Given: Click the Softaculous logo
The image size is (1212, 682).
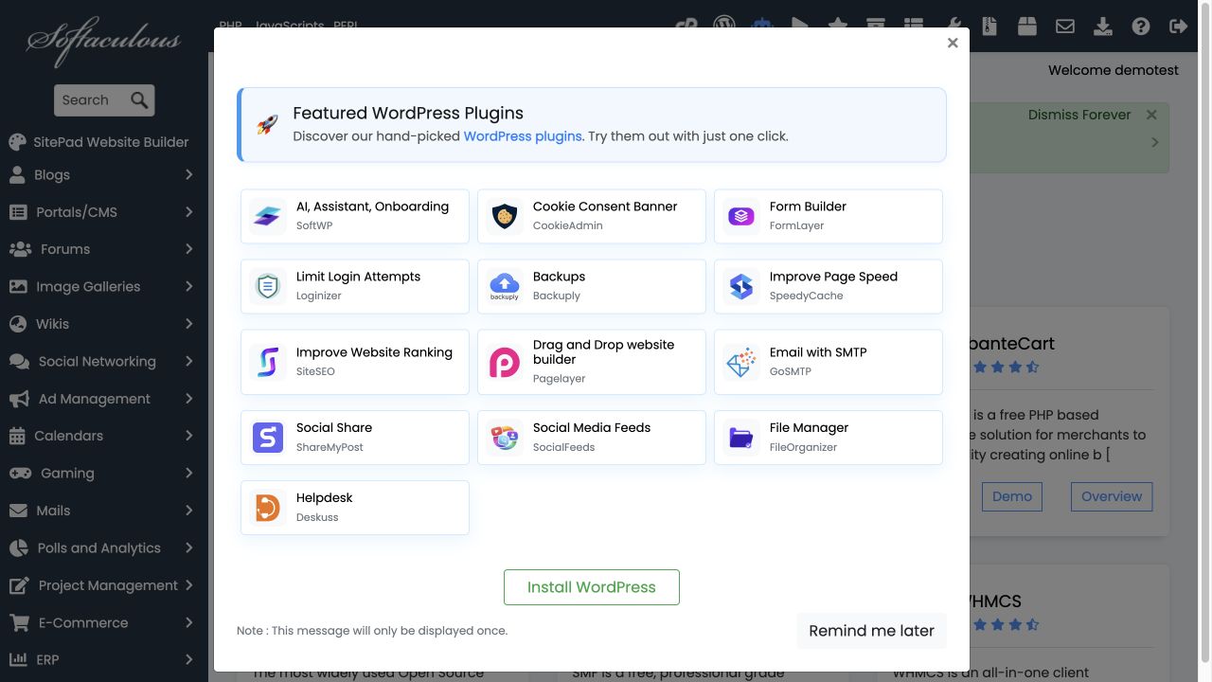Looking at the screenshot, I should click(x=103, y=41).
